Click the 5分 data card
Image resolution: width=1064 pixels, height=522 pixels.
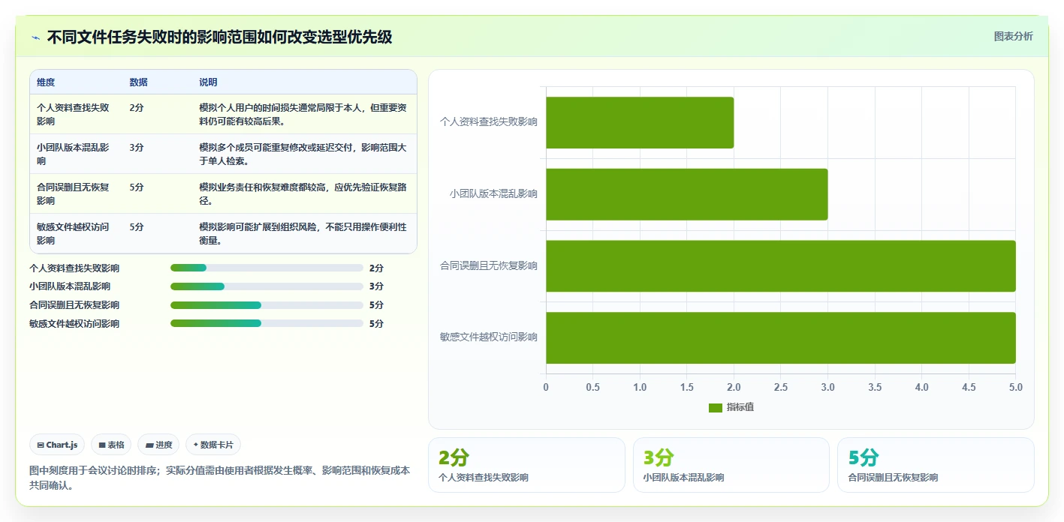[936, 465]
